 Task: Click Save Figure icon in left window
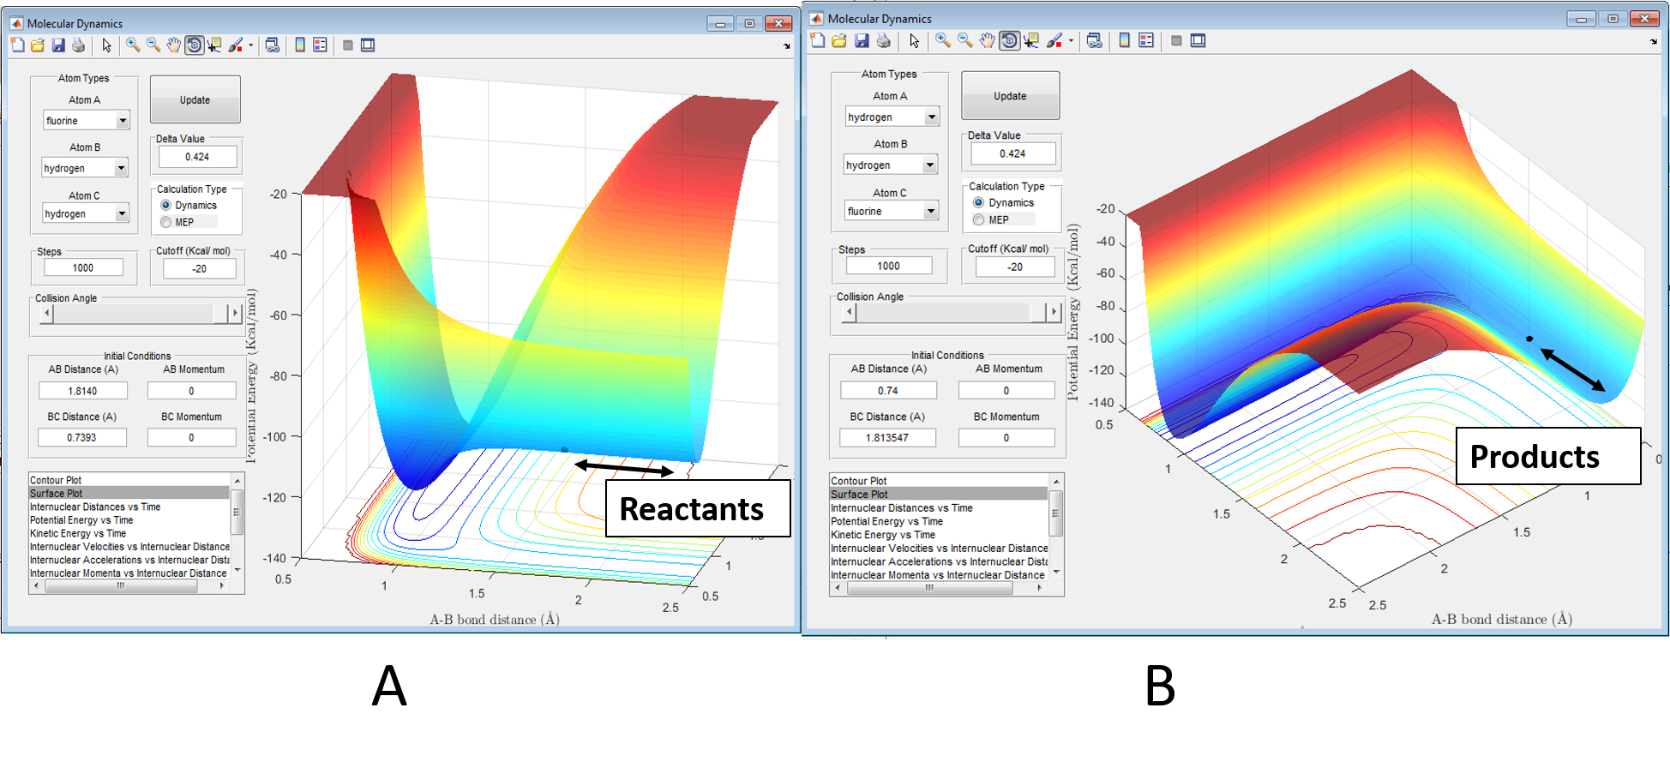[x=58, y=45]
